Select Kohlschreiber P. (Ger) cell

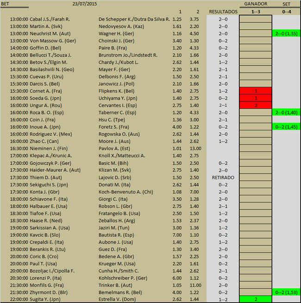click(123, 278)
